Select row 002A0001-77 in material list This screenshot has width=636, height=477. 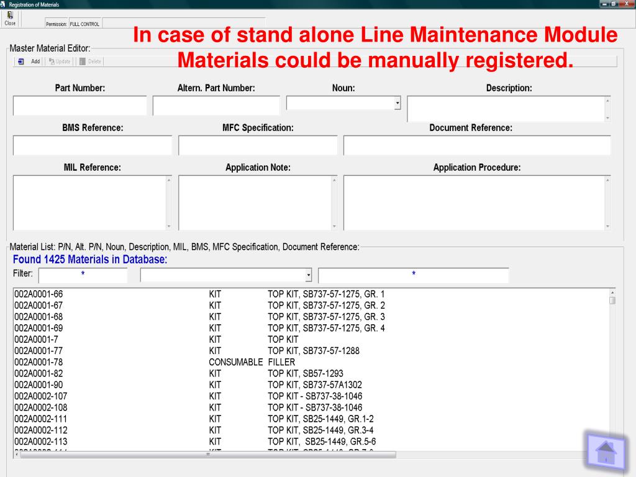[311, 351]
